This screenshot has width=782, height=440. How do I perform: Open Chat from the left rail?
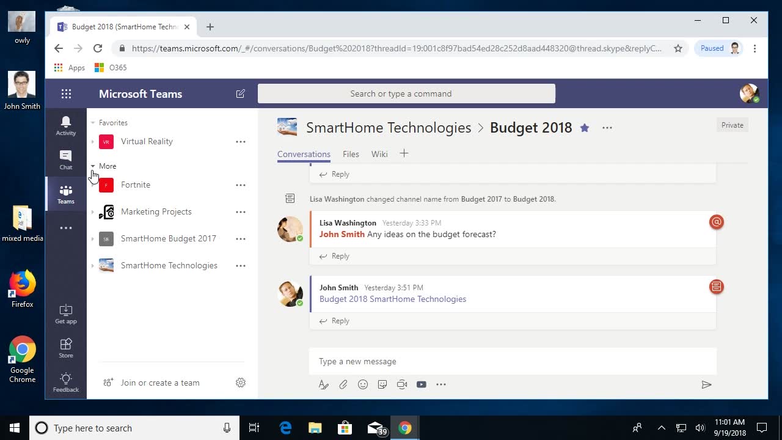tap(66, 160)
